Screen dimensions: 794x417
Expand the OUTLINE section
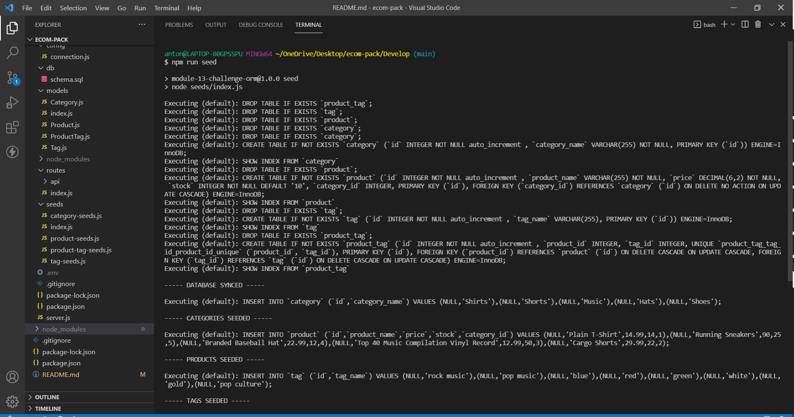pyautogui.click(x=48, y=397)
